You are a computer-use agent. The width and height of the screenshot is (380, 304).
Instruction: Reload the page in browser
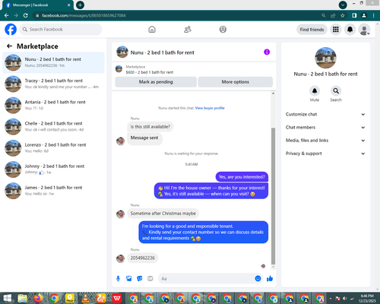[26, 15]
